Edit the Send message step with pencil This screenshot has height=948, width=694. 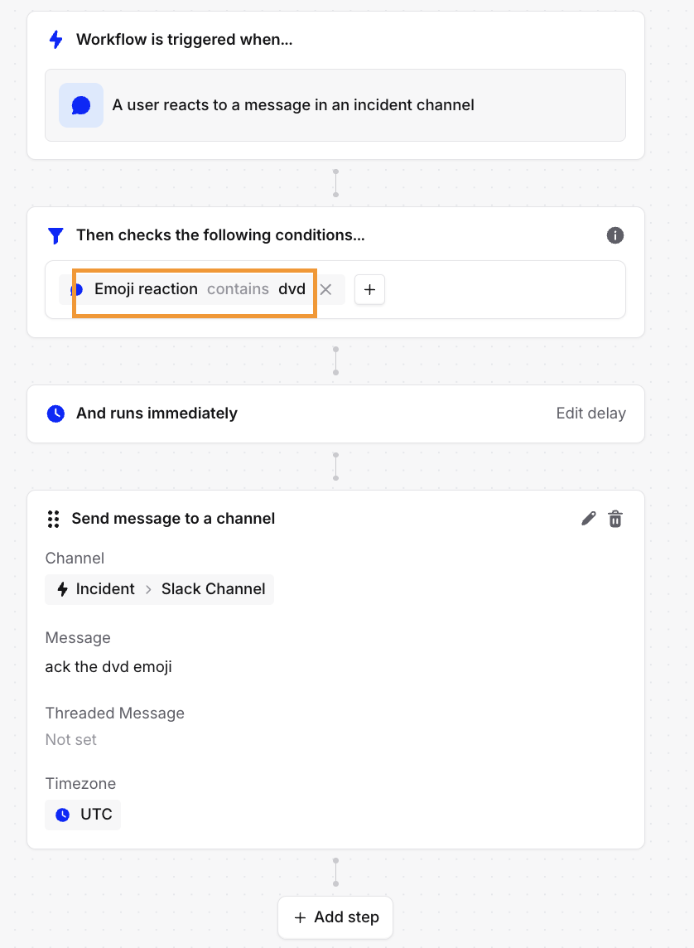click(x=588, y=519)
